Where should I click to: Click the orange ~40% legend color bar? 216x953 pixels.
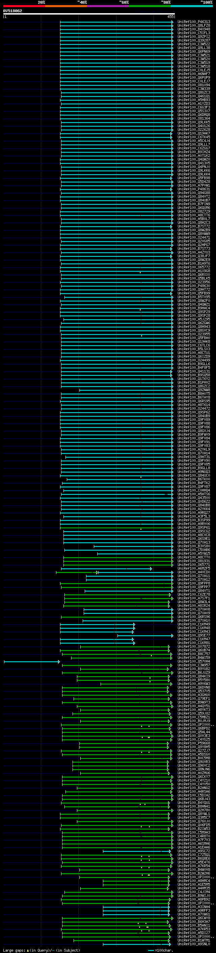coord(66,6)
